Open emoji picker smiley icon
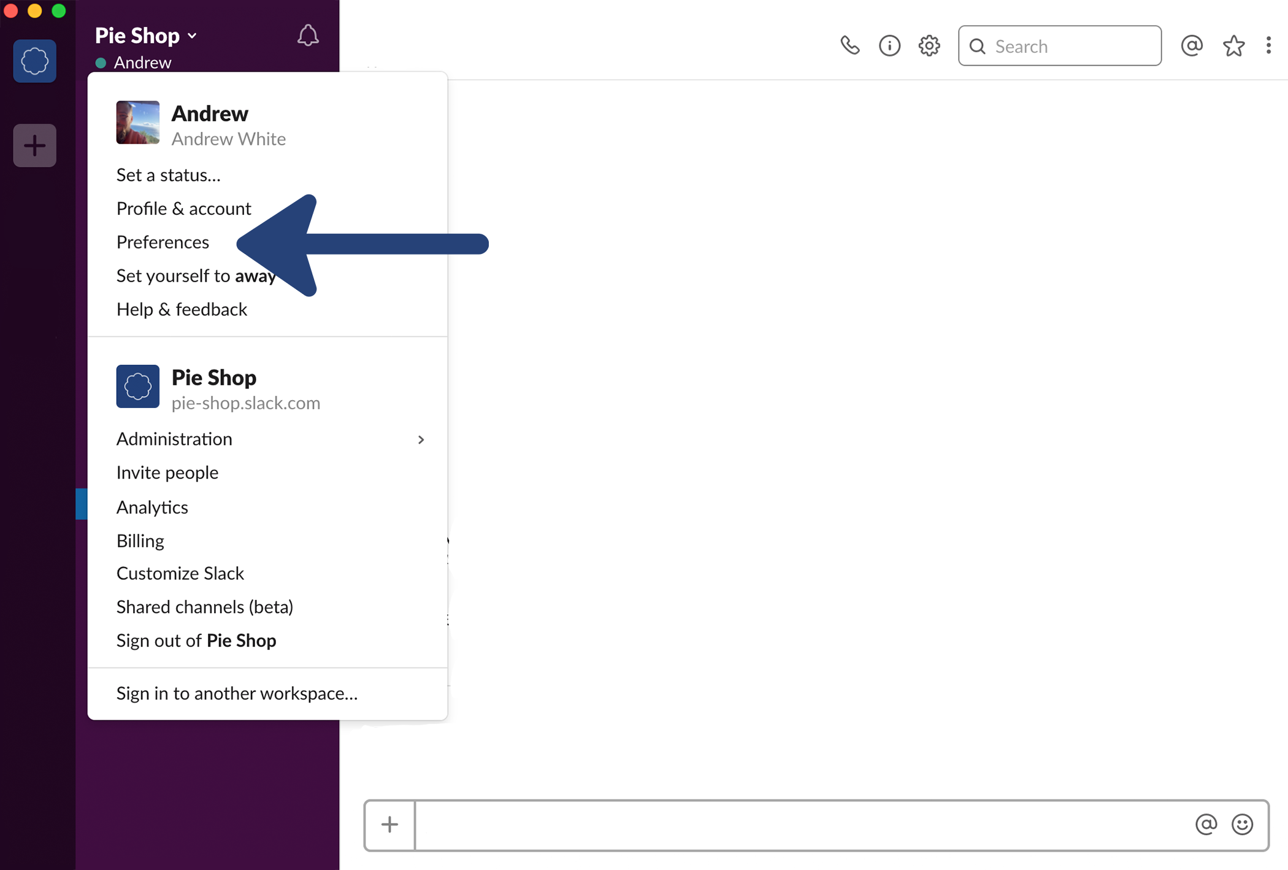Screen dimensions: 1288x870 tap(1242, 825)
